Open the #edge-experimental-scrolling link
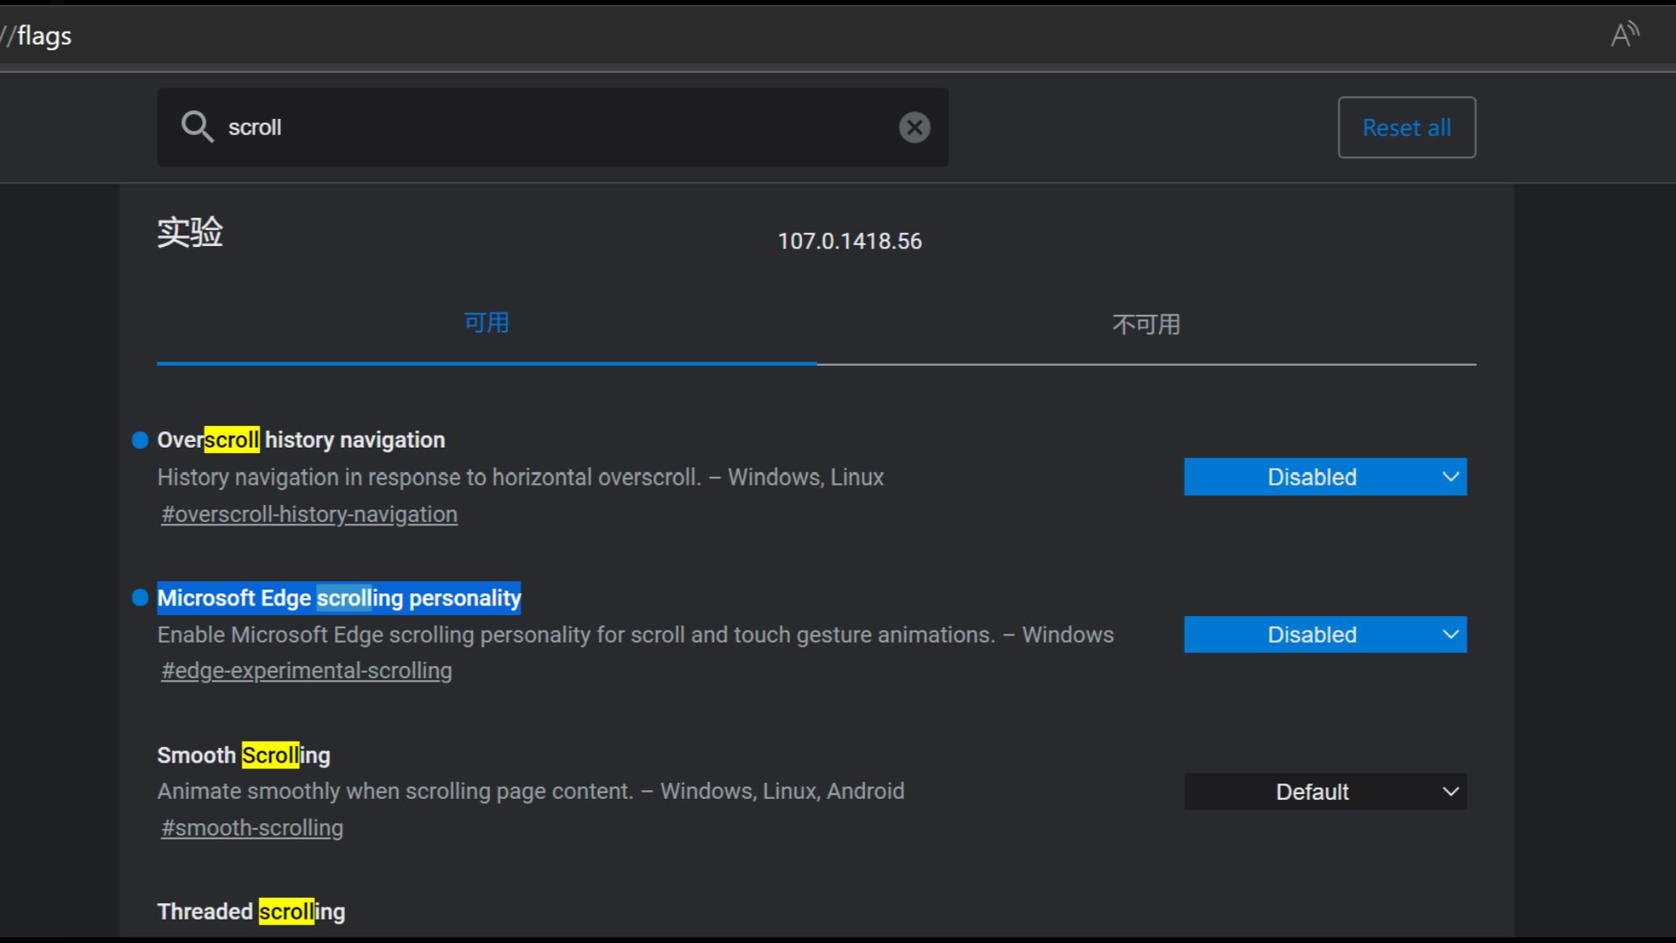 pyautogui.click(x=306, y=671)
